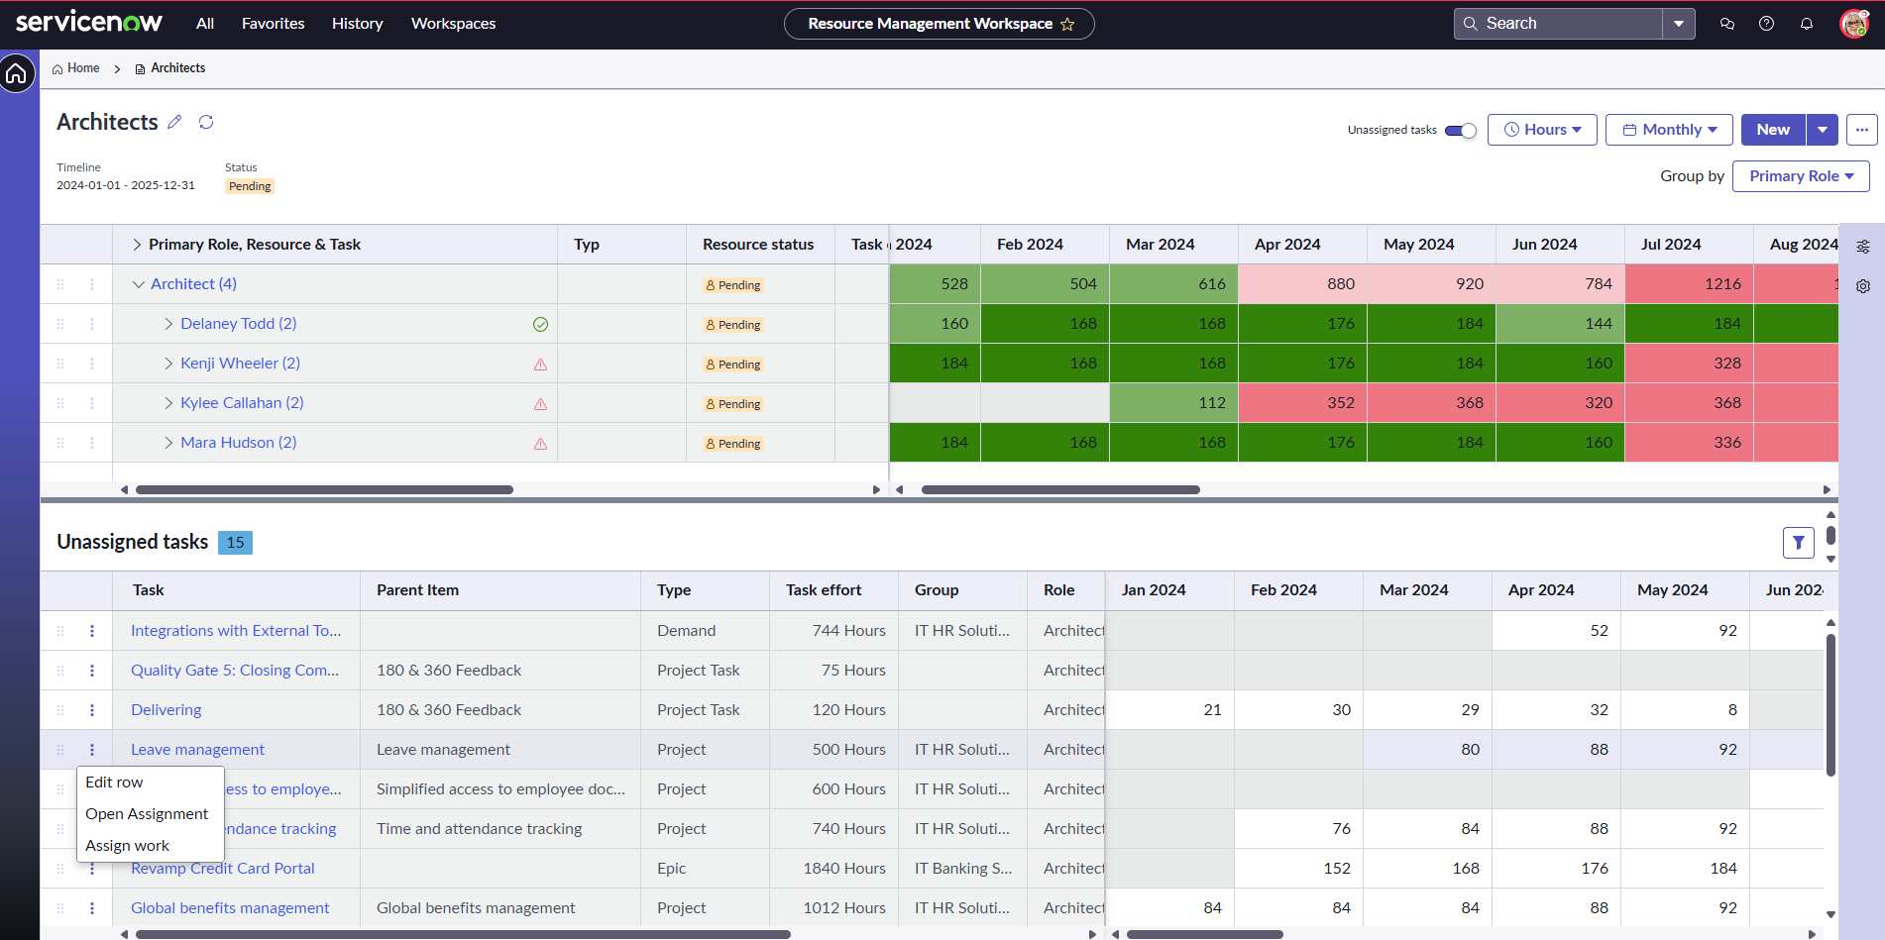
Task: Favorite the Resource Management Workspace with star
Action: 1067,24
